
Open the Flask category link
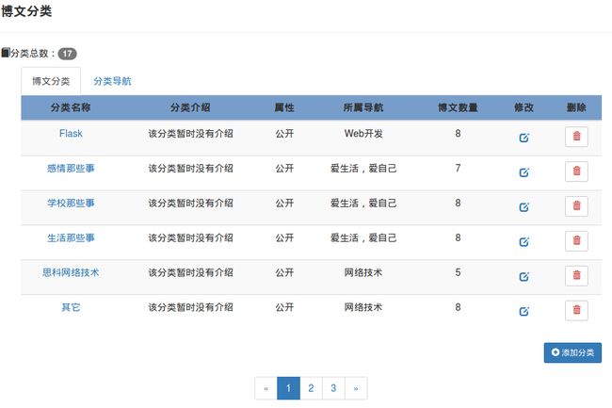71,134
